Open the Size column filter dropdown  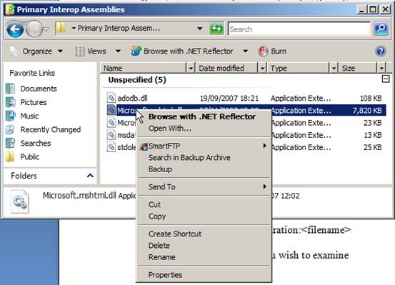tap(381, 68)
